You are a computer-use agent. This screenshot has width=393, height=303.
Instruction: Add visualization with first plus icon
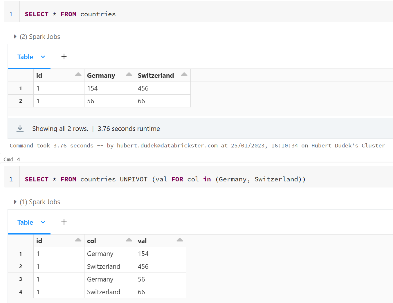[64, 57]
